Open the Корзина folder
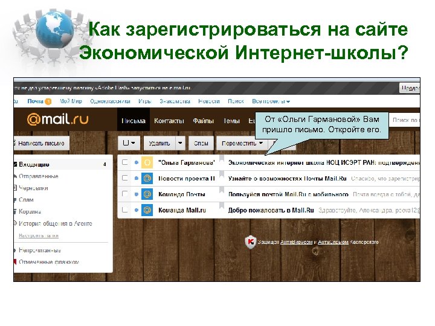435x326 pixels. [x=30, y=212]
